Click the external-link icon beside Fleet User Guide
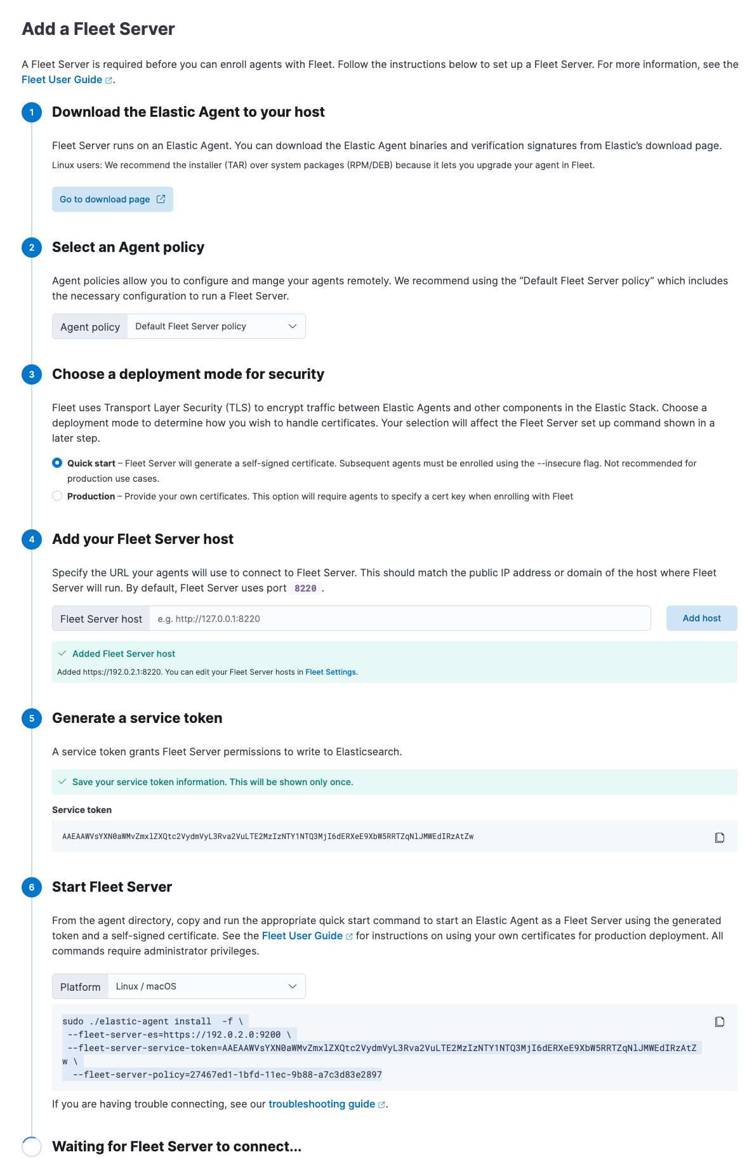Image resolution: width=747 pixels, height=1171 pixels. coord(109,79)
